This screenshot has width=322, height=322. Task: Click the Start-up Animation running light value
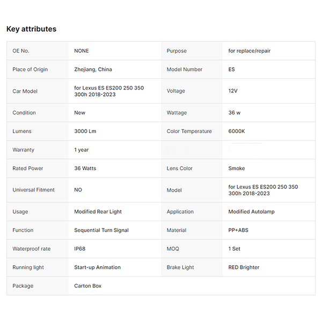coord(97,267)
